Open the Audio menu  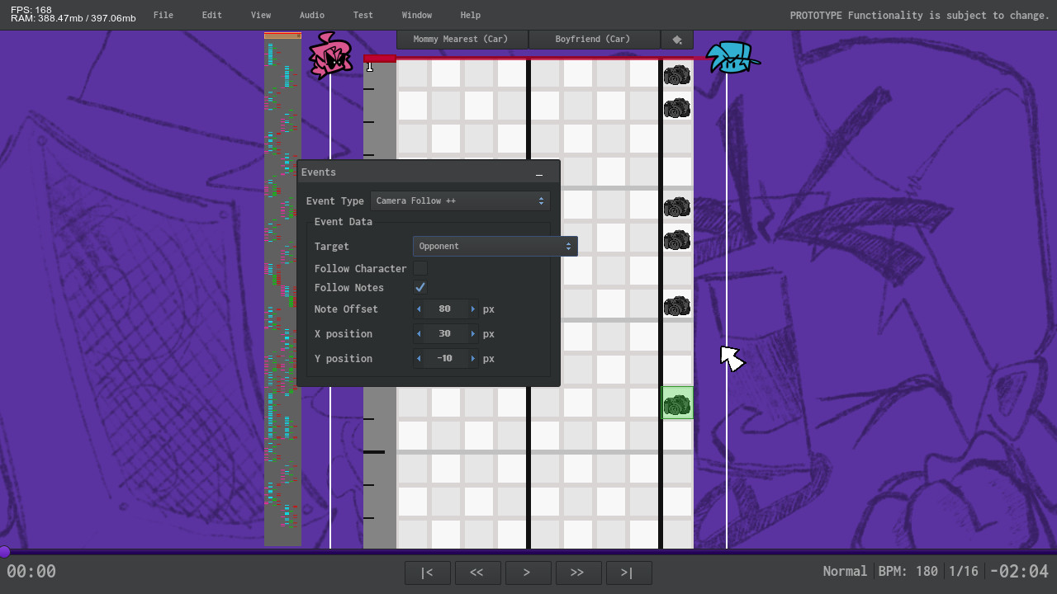[x=311, y=15]
